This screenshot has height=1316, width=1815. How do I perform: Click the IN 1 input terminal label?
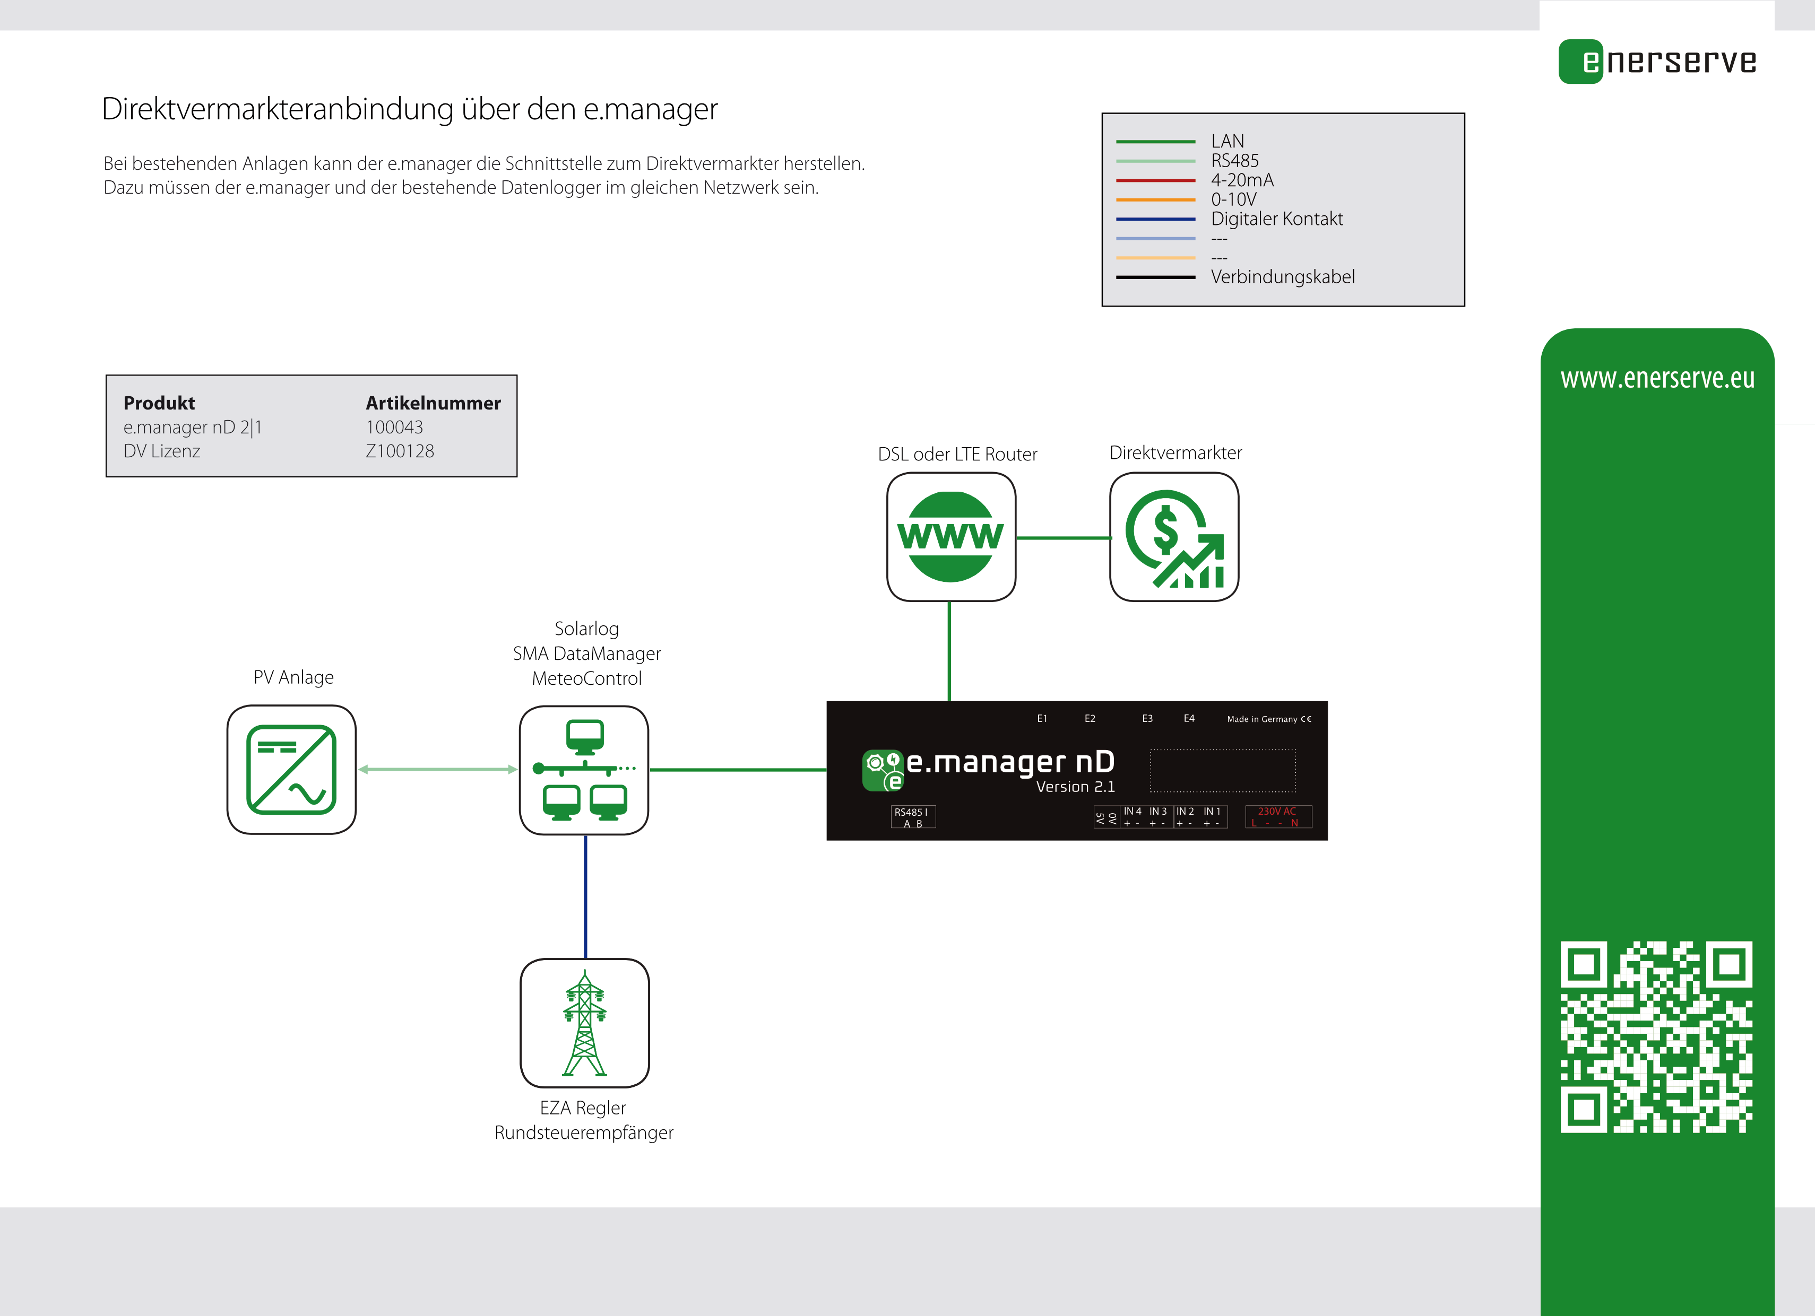click(1213, 811)
